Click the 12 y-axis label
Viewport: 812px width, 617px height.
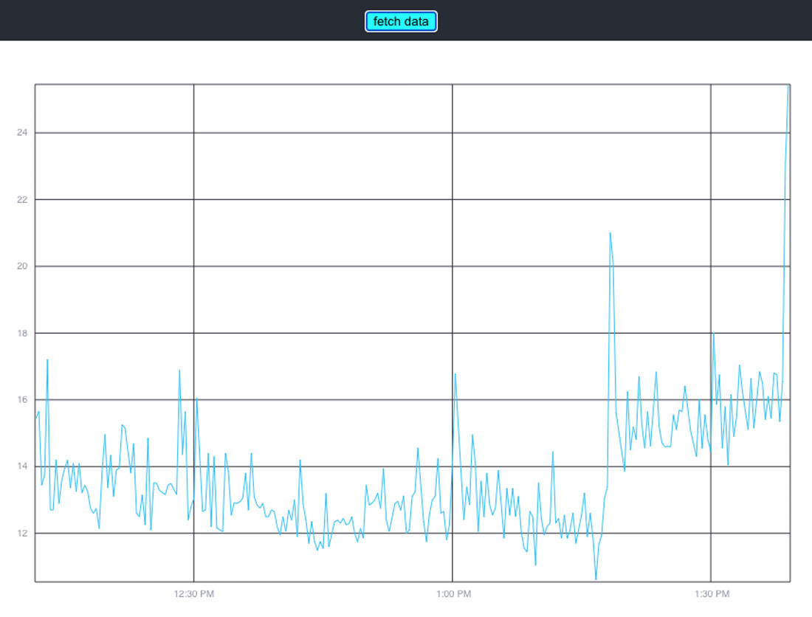[x=21, y=534]
